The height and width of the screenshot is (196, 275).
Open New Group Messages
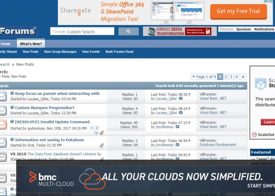point(60,52)
